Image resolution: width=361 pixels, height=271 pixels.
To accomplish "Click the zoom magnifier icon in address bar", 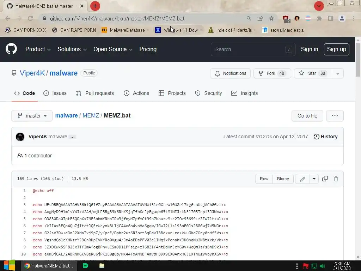I will coord(249,18).
